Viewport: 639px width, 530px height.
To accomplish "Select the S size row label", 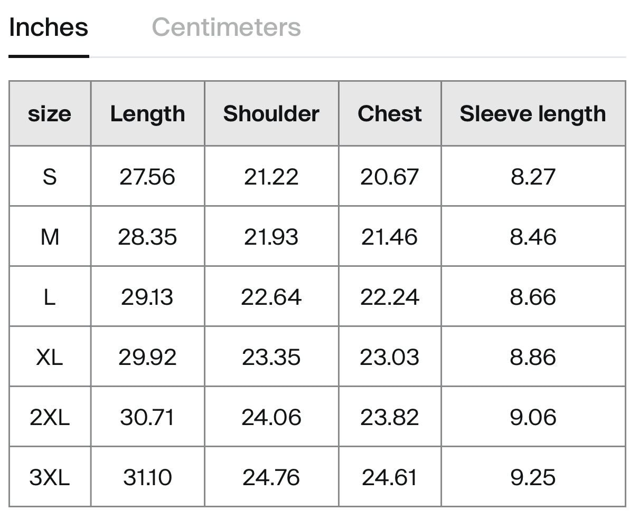I will [50, 176].
